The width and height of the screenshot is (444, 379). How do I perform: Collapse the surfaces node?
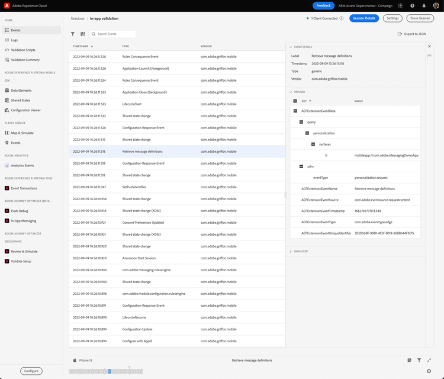pos(313,144)
